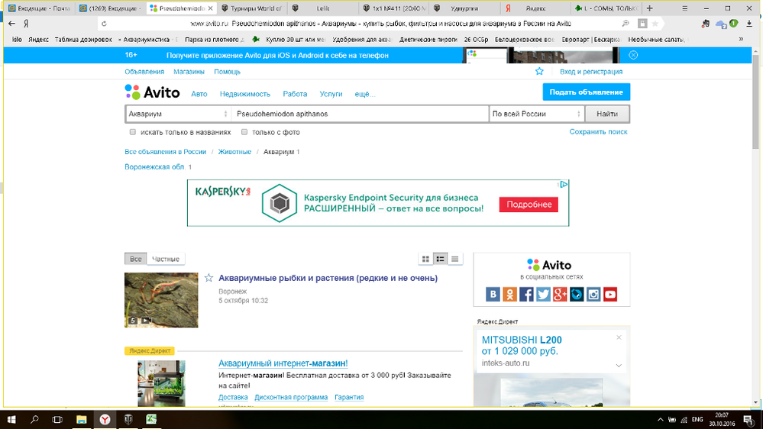Expand the ещё categories menu
Screen dimensions: 763x429
pyautogui.click(x=365, y=94)
